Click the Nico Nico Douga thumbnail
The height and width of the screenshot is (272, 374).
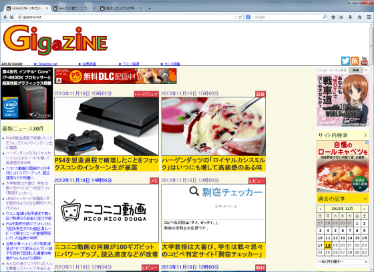coord(107,213)
